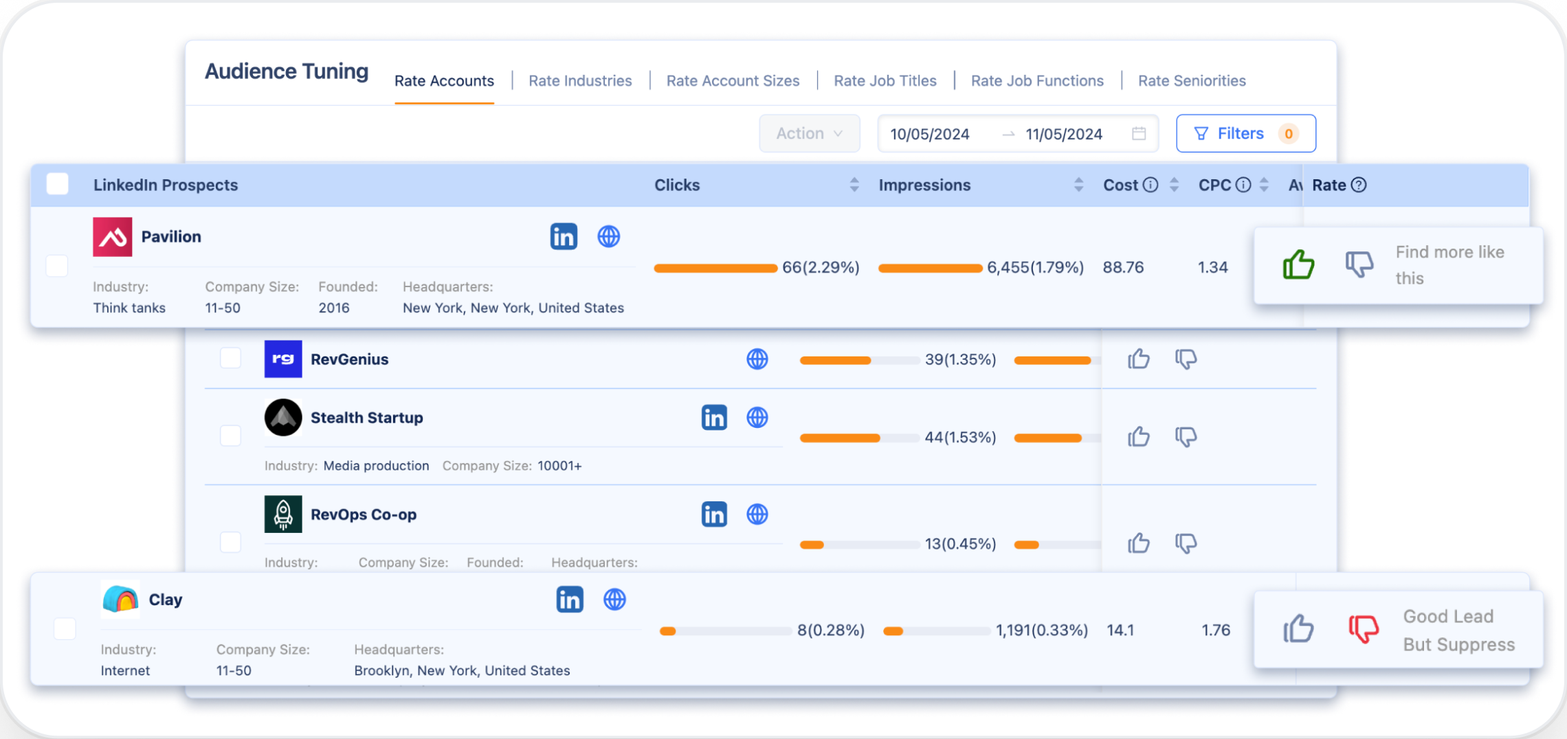
Task: Click the LinkedIn Prospects column header
Action: click(166, 185)
